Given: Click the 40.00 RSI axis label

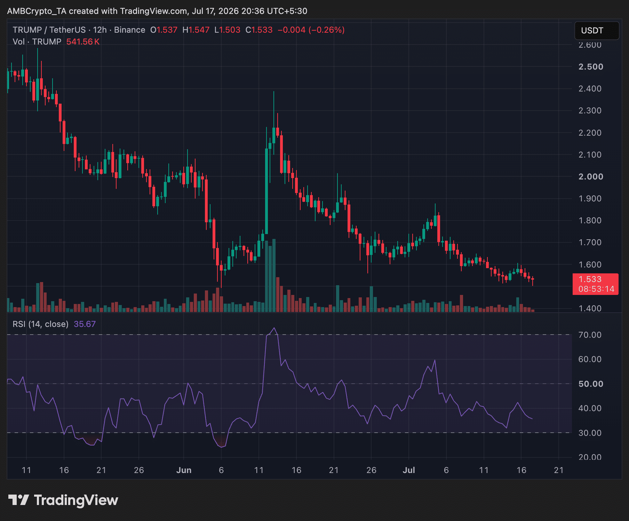Looking at the screenshot, I should [x=590, y=408].
